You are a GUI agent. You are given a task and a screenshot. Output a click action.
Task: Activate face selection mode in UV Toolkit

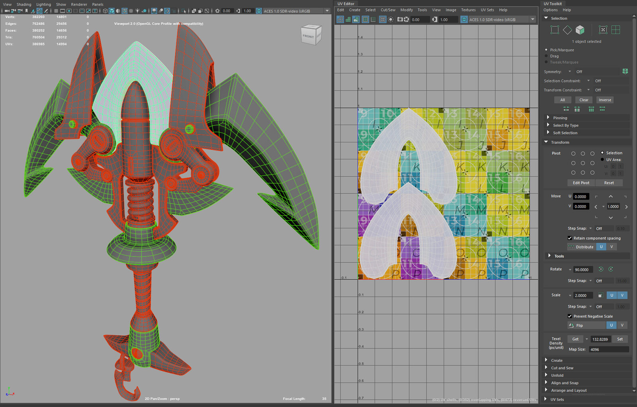point(580,29)
